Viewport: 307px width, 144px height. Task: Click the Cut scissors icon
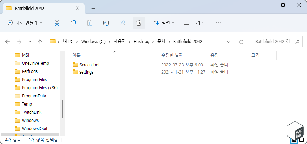pyautogui.click(x=57, y=23)
